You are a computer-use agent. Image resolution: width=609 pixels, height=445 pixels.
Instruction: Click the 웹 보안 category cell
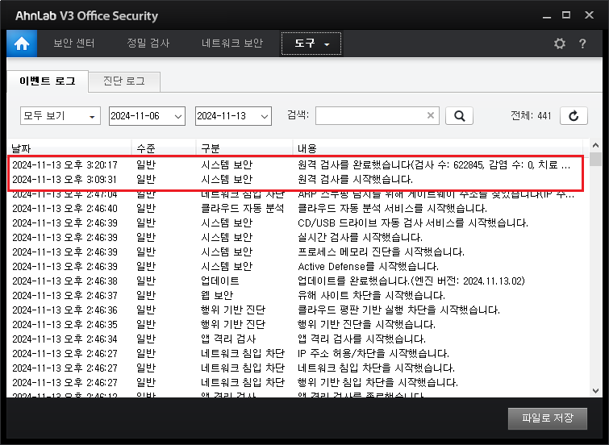(217, 296)
